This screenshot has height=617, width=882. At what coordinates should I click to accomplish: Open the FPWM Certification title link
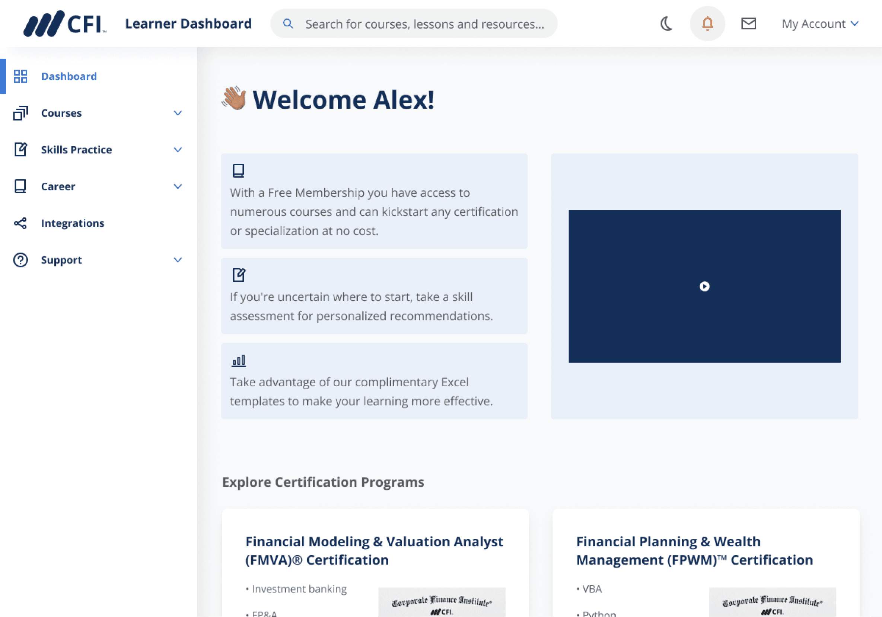pyautogui.click(x=694, y=551)
